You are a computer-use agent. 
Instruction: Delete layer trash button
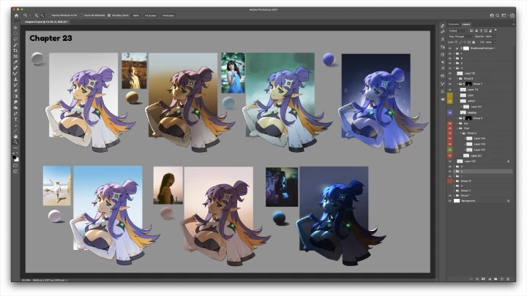pyautogui.click(x=508, y=279)
